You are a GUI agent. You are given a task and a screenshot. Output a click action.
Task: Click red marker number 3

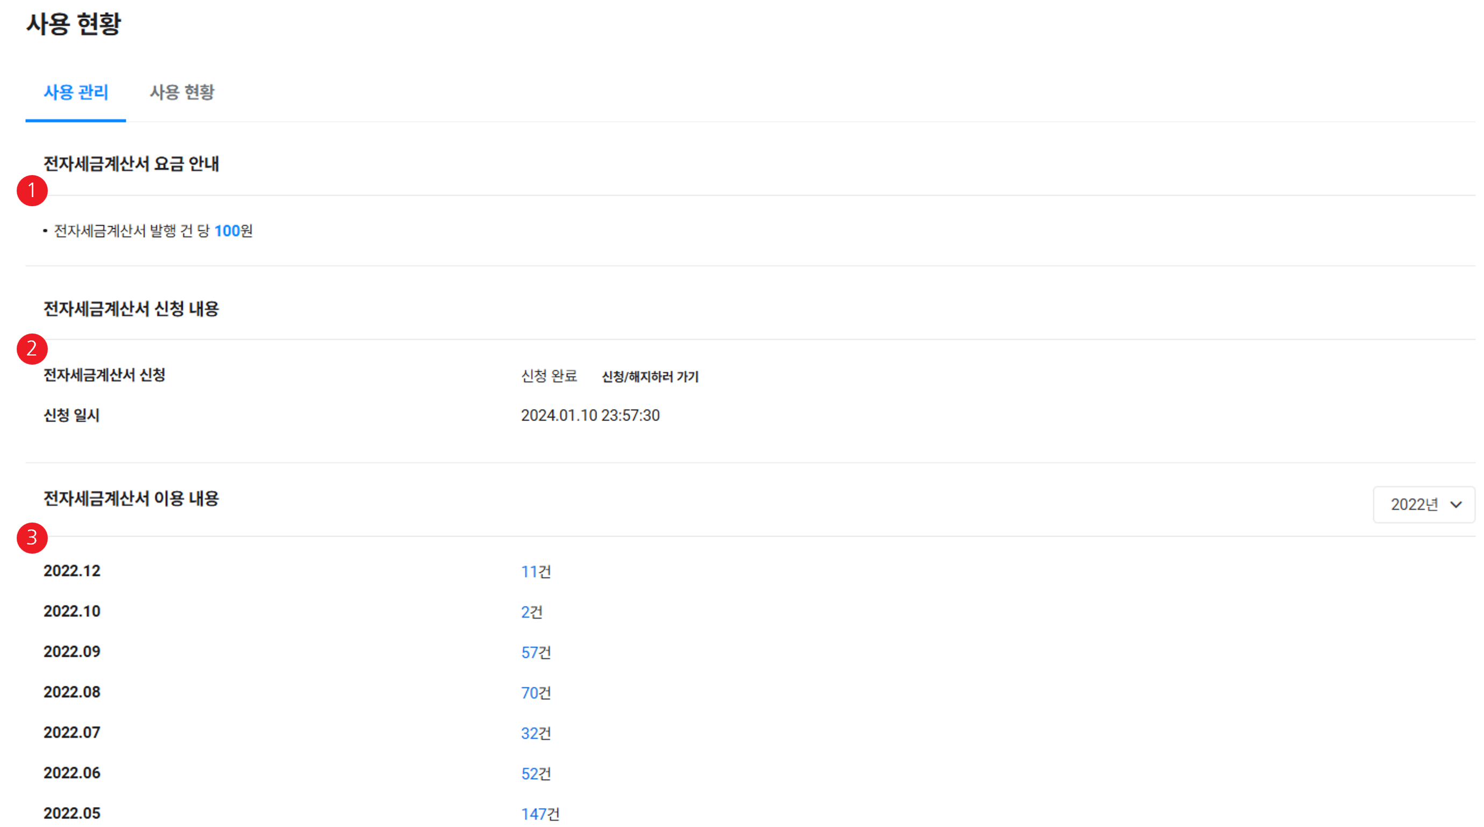click(32, 538)
